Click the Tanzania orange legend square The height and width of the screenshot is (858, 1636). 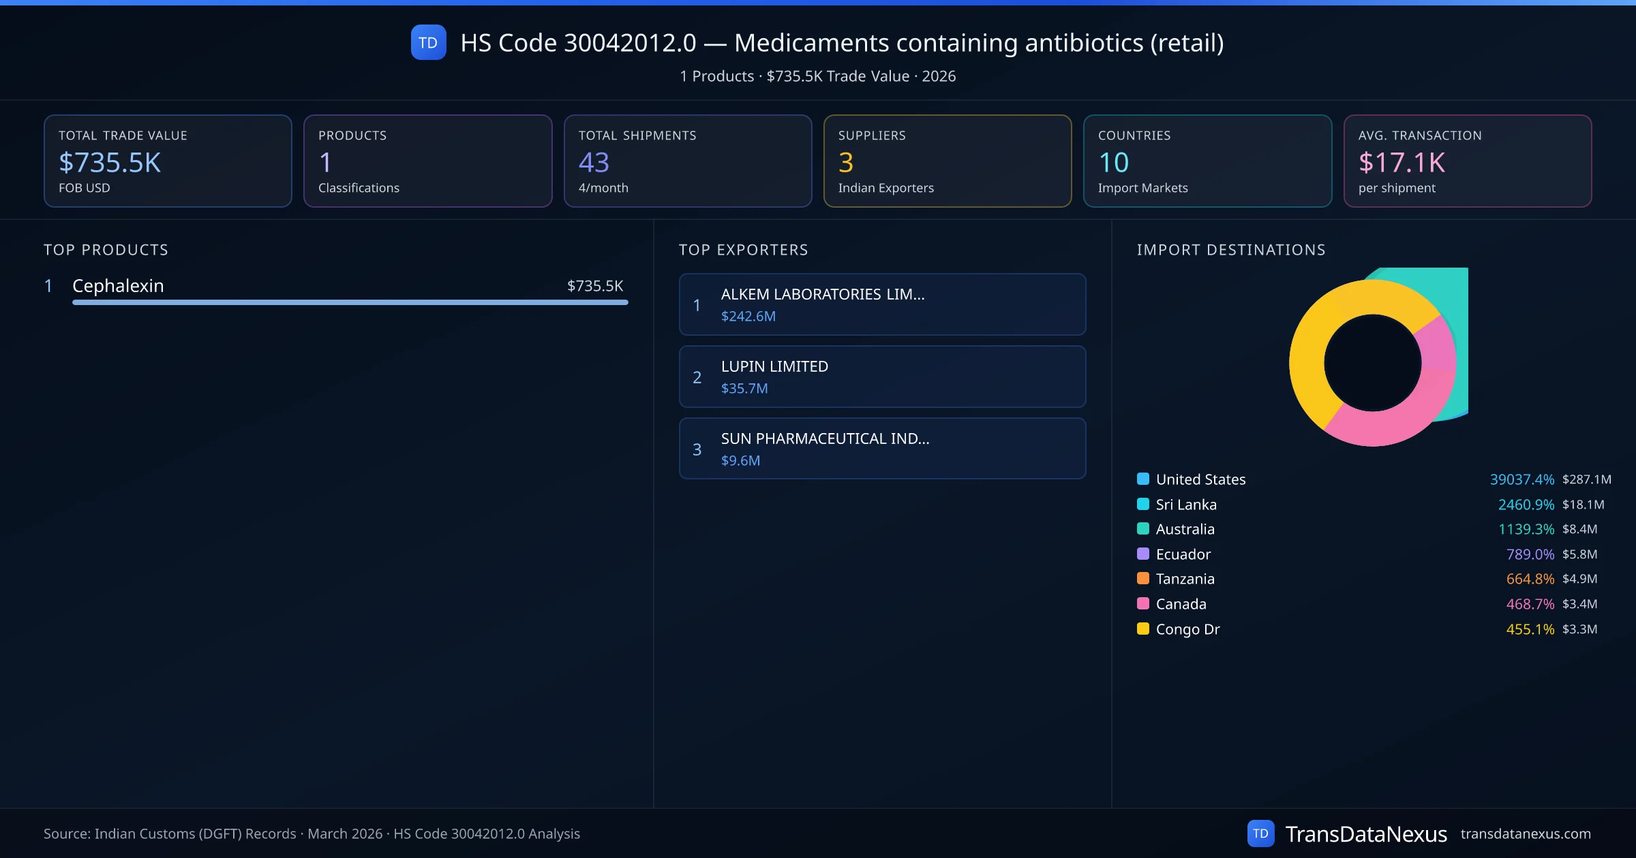(x=1143, y=578)
